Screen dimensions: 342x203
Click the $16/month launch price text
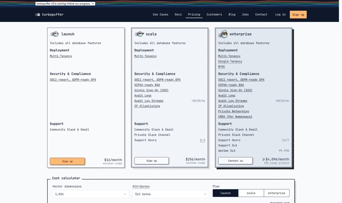pyautogui.click(x=113, y=160)
